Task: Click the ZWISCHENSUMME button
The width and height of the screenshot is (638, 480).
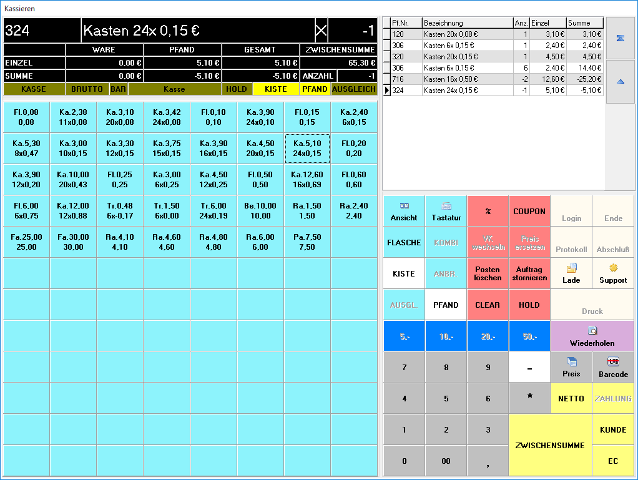Action: click(x=550, y=445)
